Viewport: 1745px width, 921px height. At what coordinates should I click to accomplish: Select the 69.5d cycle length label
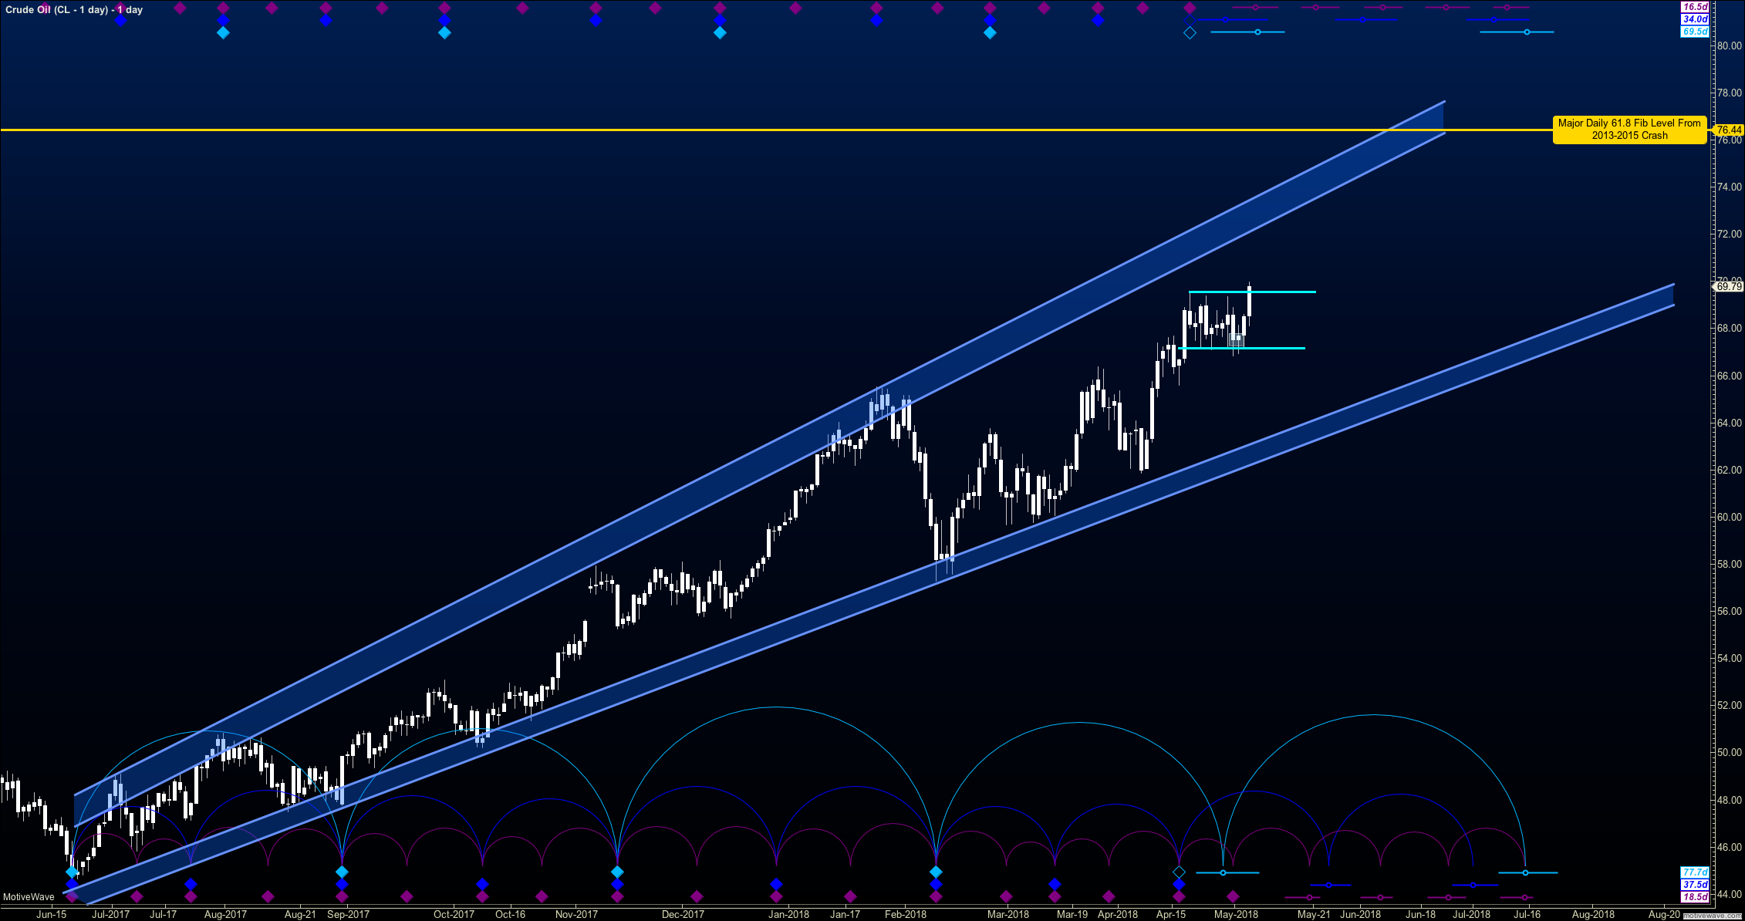(1695, 32)
